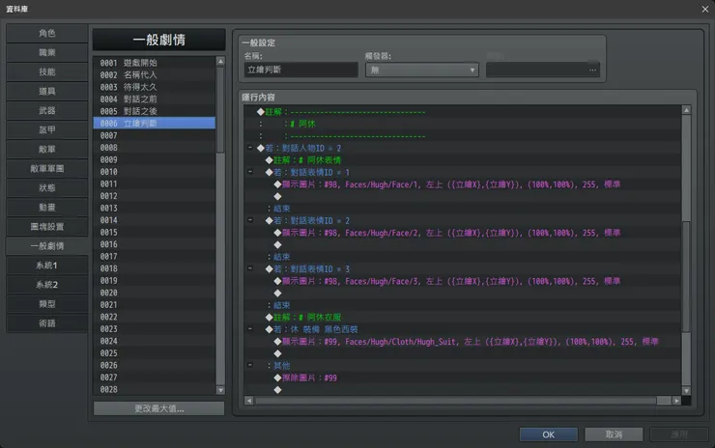Select empty common event 0020
This screenshot has width=715, height=448.
coord(155,293)
